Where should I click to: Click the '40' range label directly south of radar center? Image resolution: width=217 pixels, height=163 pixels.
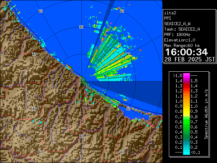(x=81, y=136)
